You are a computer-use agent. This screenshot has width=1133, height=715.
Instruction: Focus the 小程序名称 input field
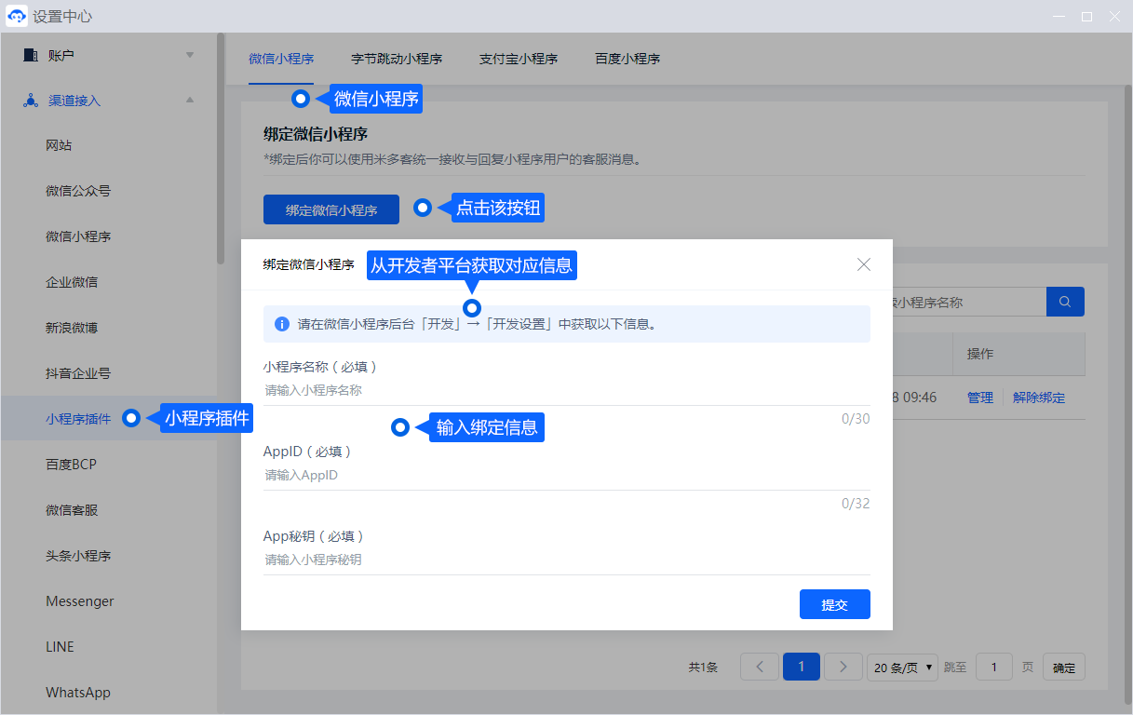click(566, 390)
